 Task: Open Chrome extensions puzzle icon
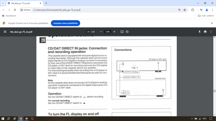coord(193,10)
